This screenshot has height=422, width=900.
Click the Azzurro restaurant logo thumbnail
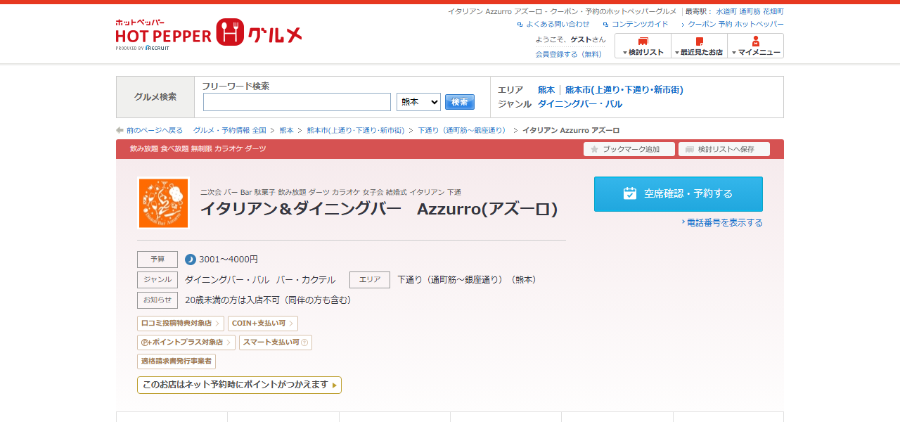[163, 203]
